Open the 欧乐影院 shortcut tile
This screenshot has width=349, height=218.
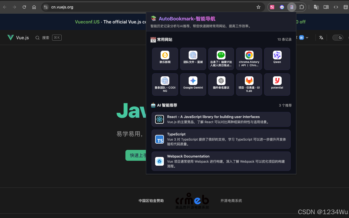pos(165,59)
